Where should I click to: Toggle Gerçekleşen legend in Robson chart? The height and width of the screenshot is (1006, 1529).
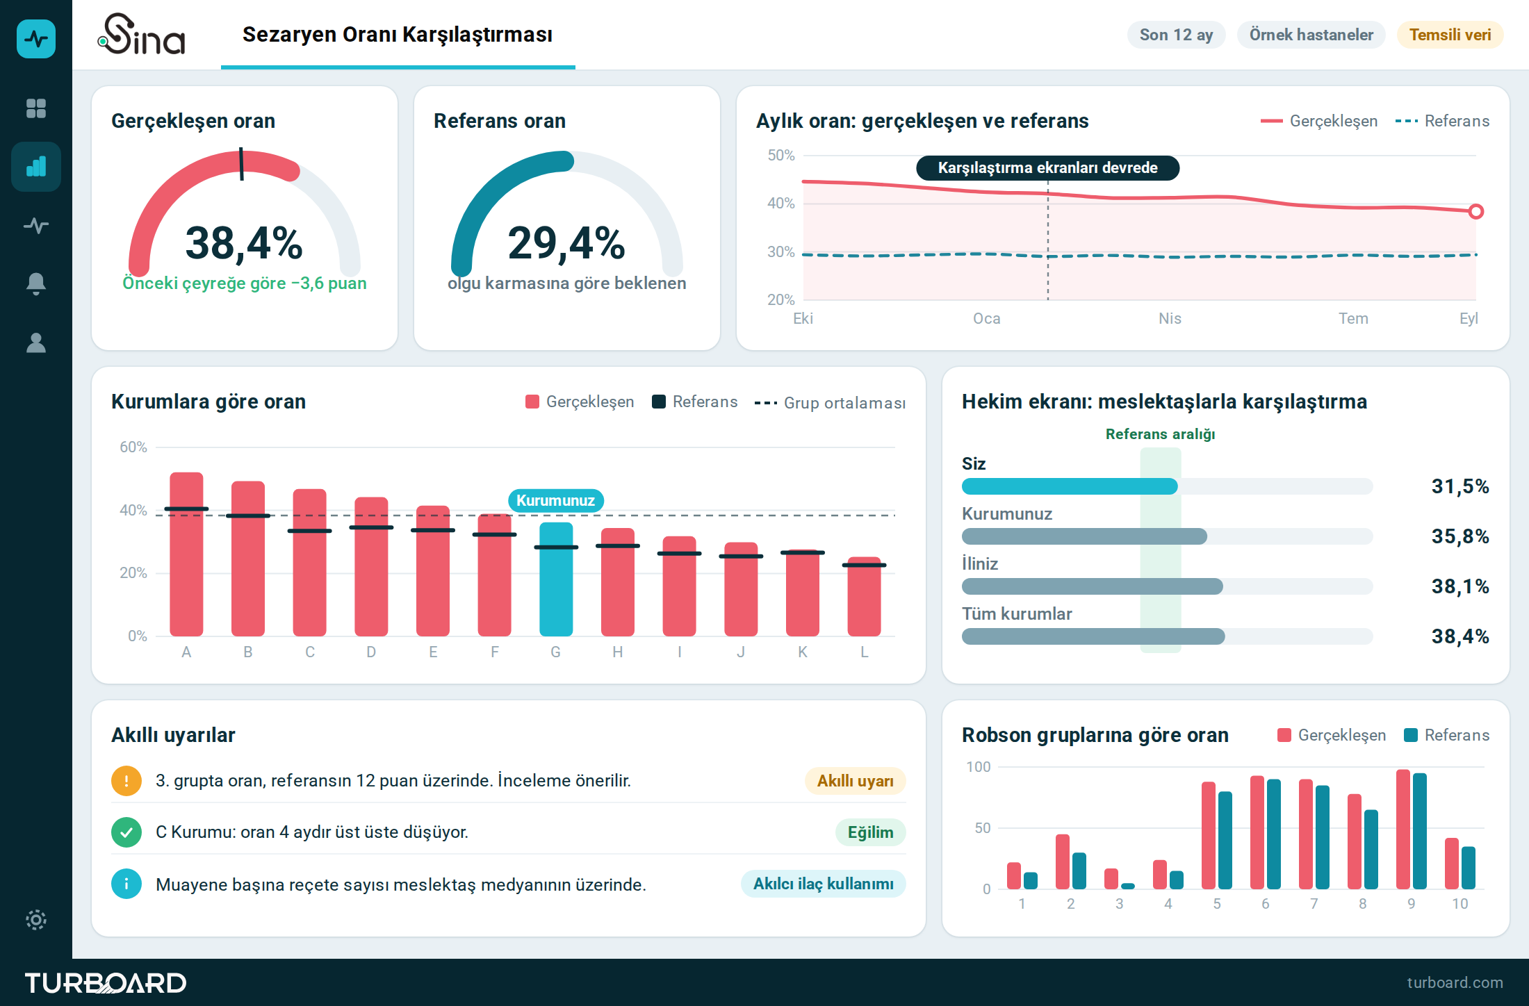[x=1332, y=735]
